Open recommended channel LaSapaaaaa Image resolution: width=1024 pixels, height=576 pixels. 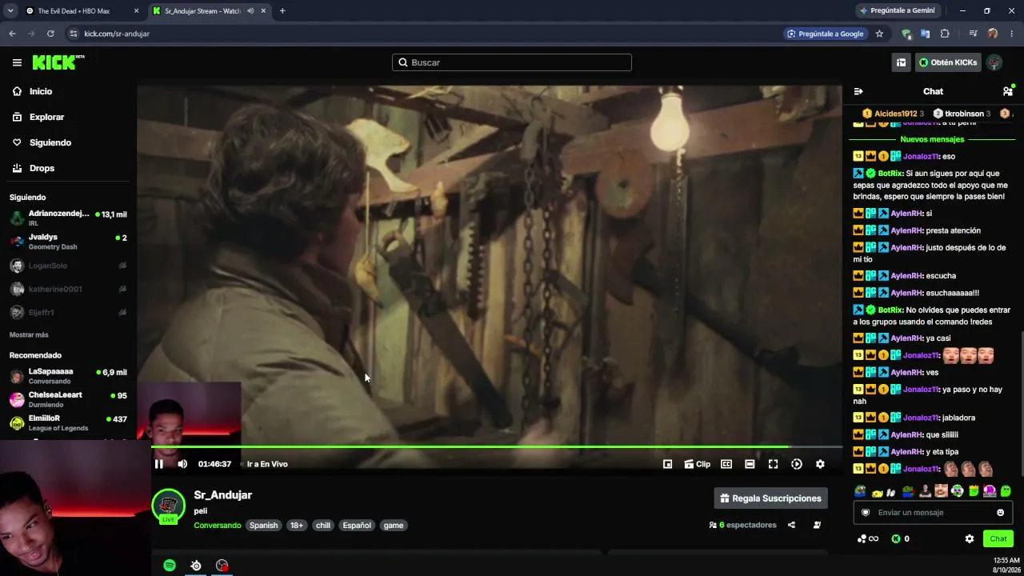pos(68,376)
